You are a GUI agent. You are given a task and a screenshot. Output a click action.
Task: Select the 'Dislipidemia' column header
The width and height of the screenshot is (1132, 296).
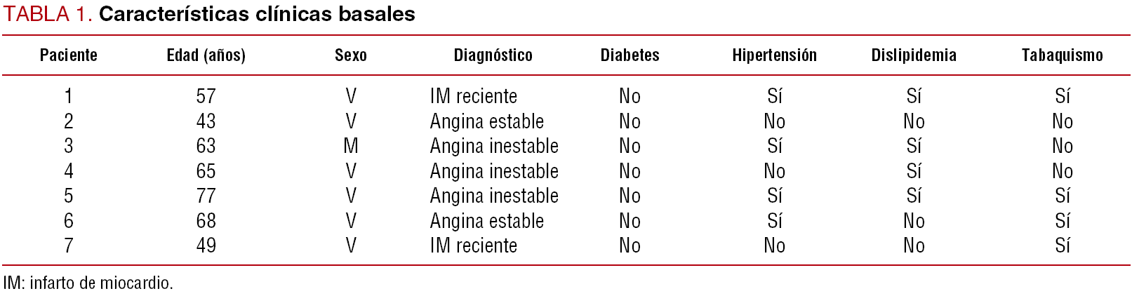914,55
